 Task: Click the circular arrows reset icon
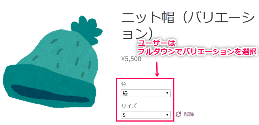[x=178, y=114]
